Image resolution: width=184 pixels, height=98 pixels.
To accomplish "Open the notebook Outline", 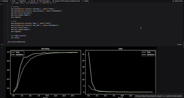I will pyautogui.click(x=85, y=1).
